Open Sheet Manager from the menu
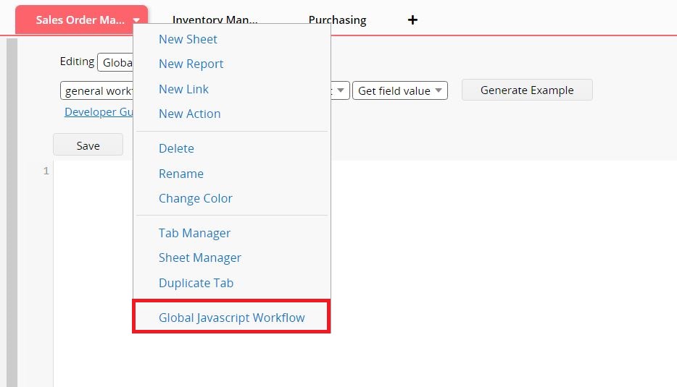This screenshot has width=677, height=387. coord(199,258)
